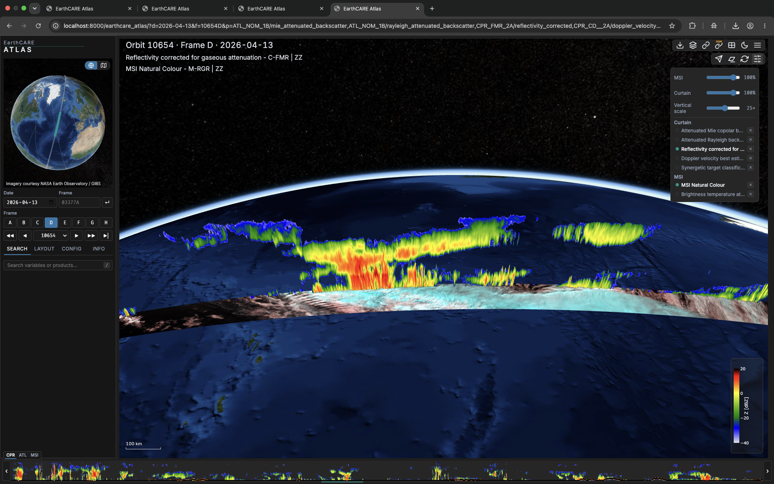
Task: Toggle the sliders settings panel icon
Action: click(757, 59)
